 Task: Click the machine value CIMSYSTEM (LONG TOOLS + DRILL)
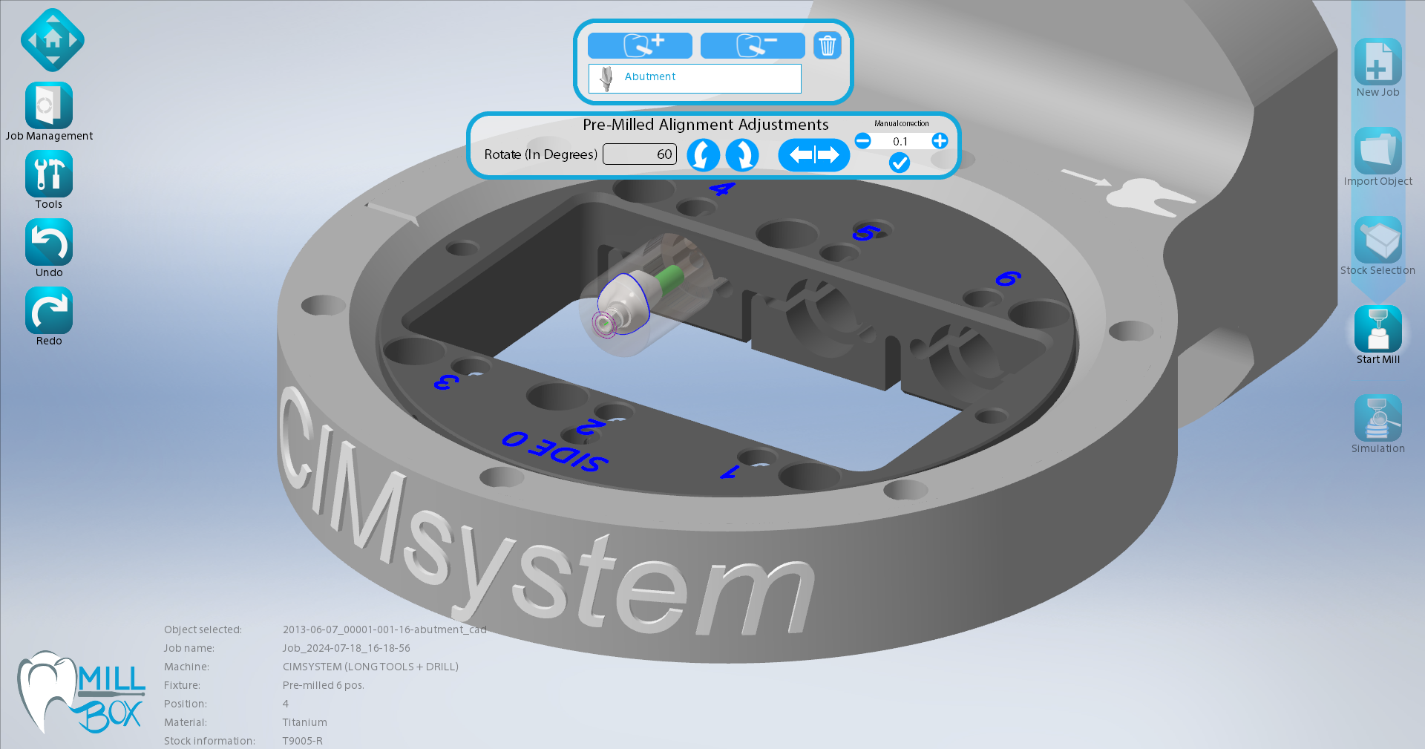370,667
